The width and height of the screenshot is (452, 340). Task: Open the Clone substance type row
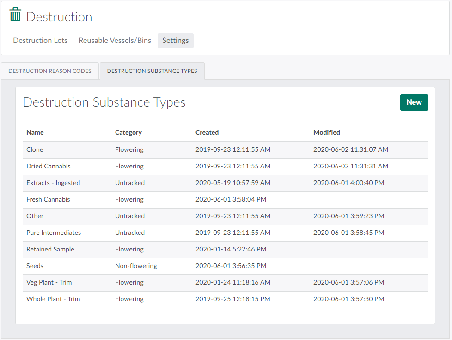pyautogui.click(x=35, y=149)
